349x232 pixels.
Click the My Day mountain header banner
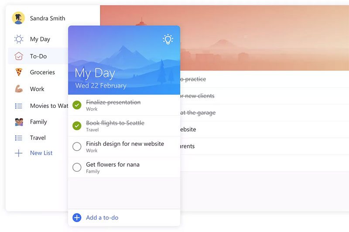point(124,60)
